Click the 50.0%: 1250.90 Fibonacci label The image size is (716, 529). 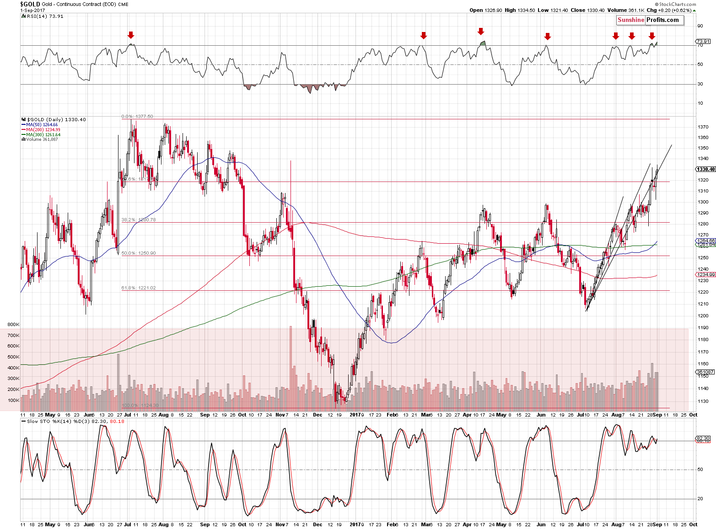pos(139,253)
